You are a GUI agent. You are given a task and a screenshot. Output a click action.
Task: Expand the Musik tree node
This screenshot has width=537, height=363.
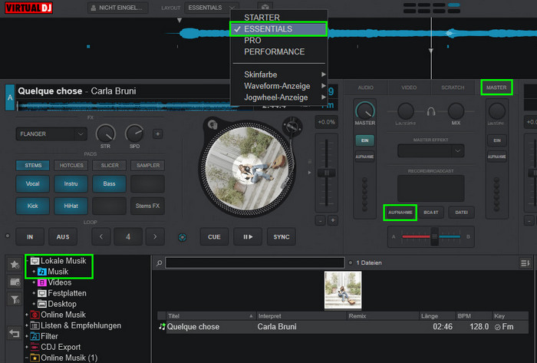[34, 272]
